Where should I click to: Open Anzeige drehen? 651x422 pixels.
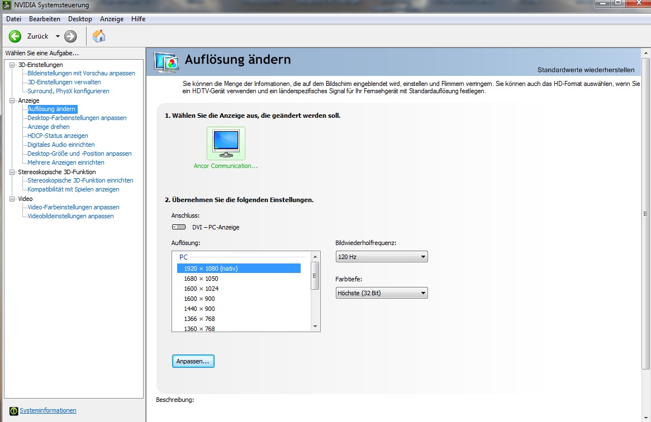[x=48, y=127]
